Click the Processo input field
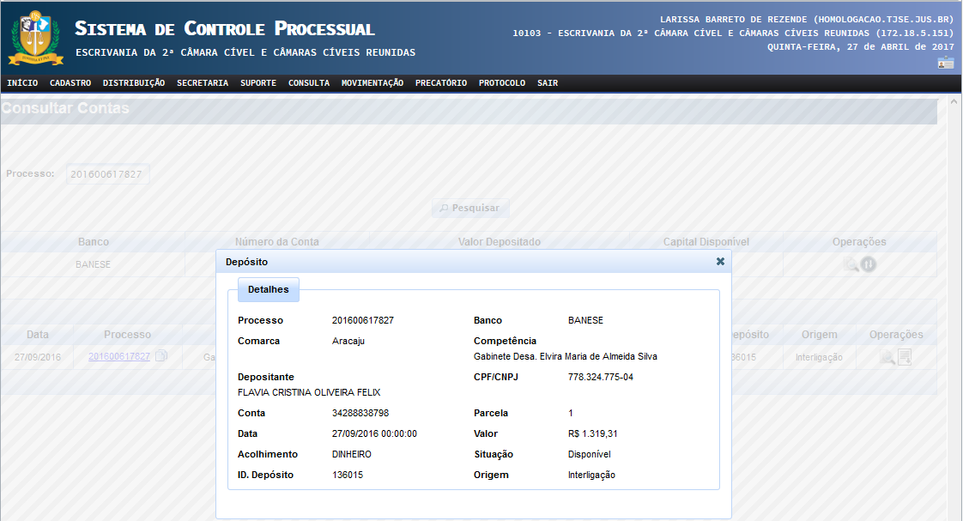Image resolution: width=963 pixels, height=521 pixels. (107, 174)
